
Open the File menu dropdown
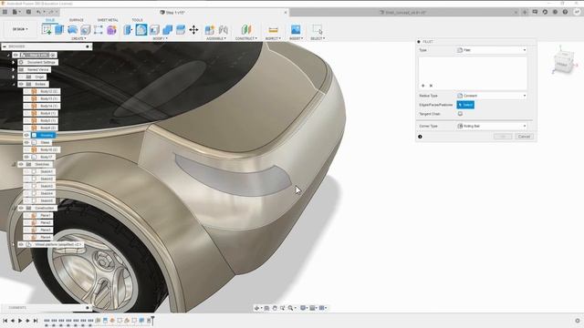pyautogui.click(x=16, y=12)
